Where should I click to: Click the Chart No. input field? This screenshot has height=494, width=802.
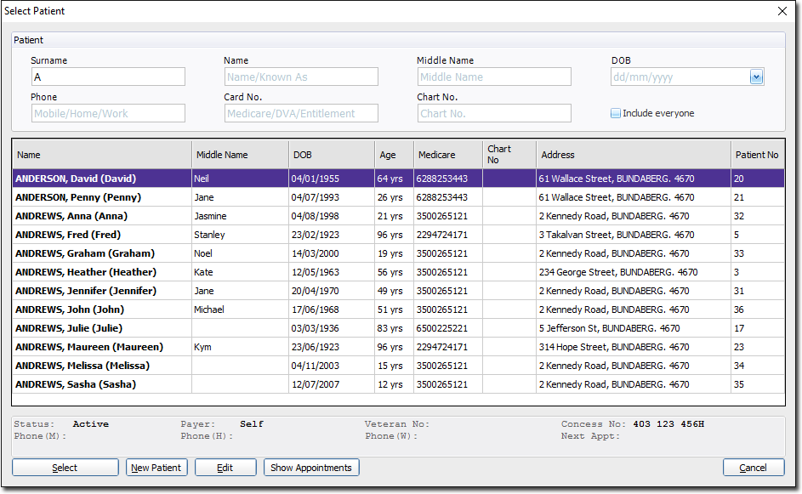(494, 113)
